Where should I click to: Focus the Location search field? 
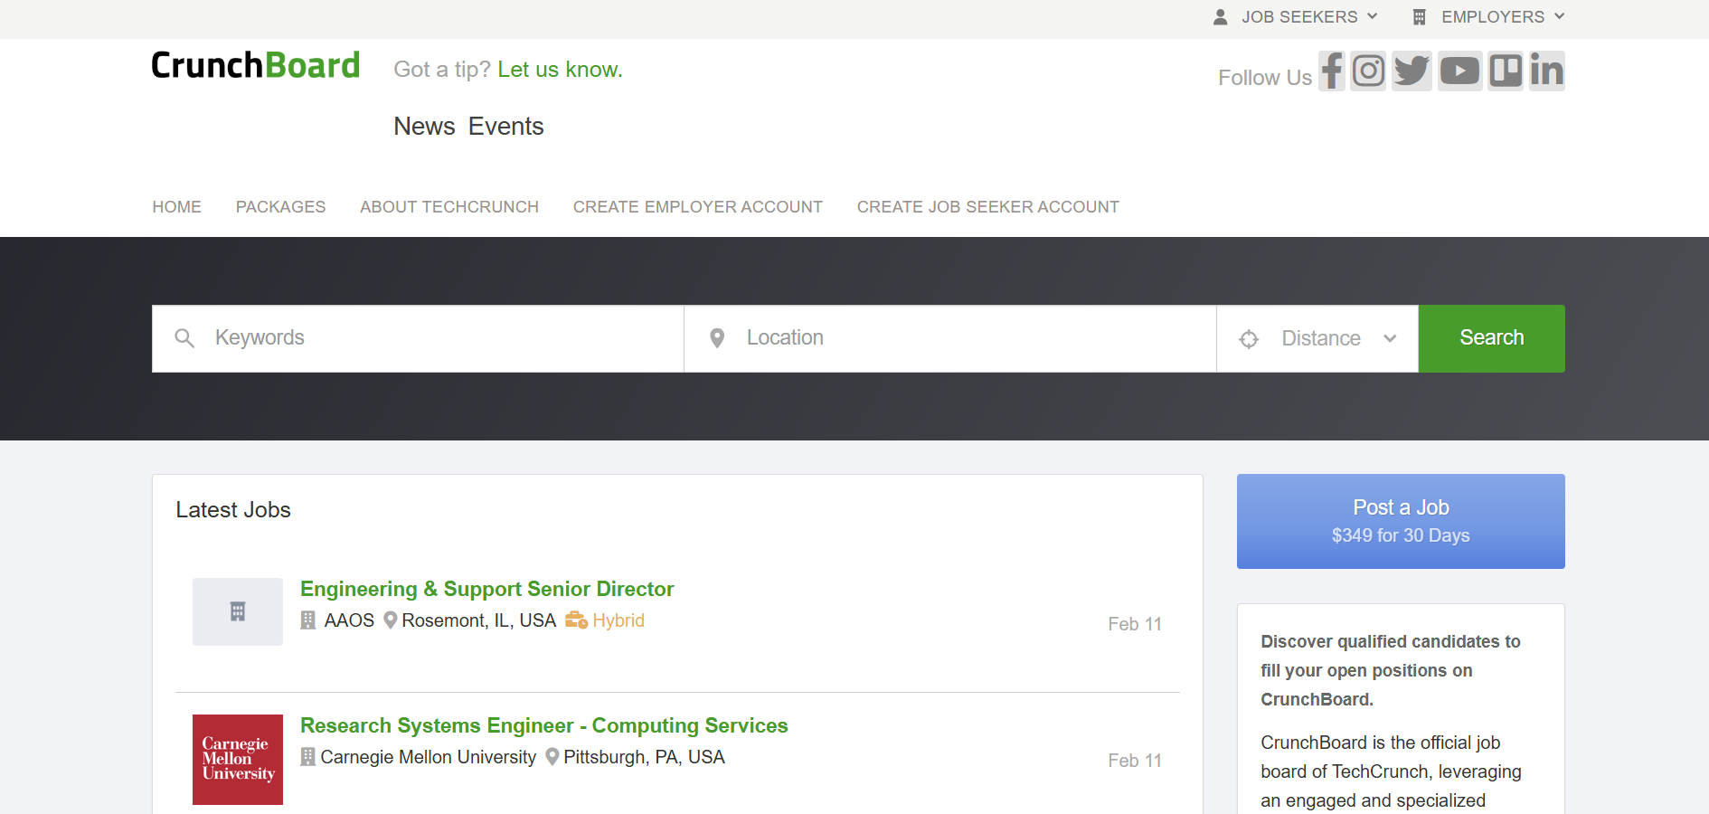[x=950, y=338]
